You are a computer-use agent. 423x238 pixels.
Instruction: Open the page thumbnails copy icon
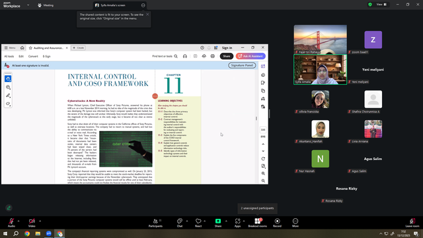point(263,91)
